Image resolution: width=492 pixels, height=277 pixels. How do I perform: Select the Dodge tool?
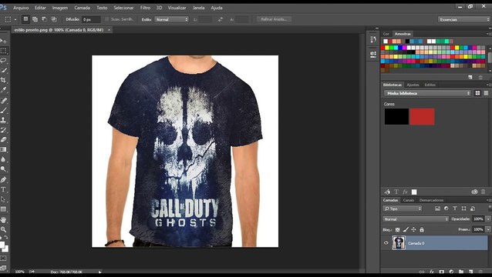click(3, 169)
